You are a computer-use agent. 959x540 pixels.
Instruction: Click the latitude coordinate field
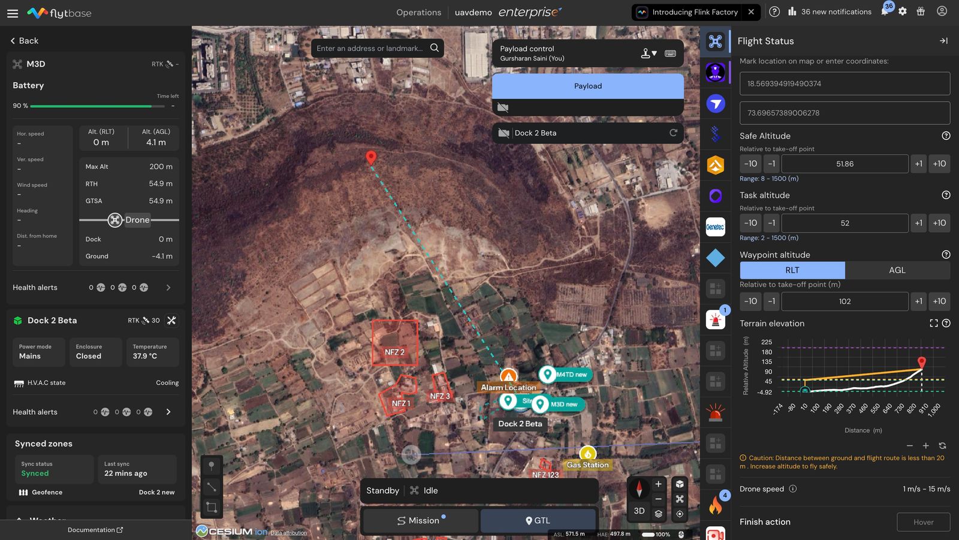pyautogui.click(x=845, y=84)
